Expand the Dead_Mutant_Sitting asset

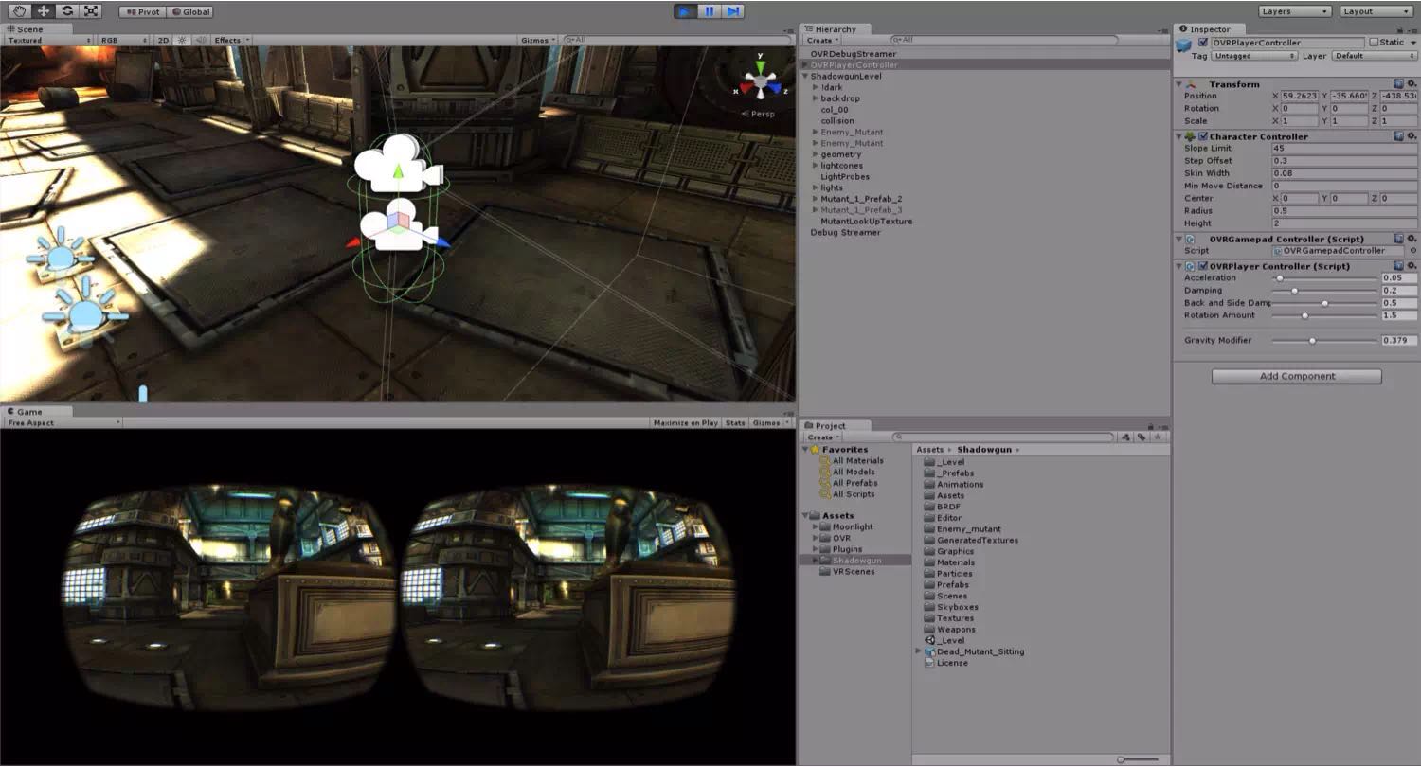click(919, 652)
